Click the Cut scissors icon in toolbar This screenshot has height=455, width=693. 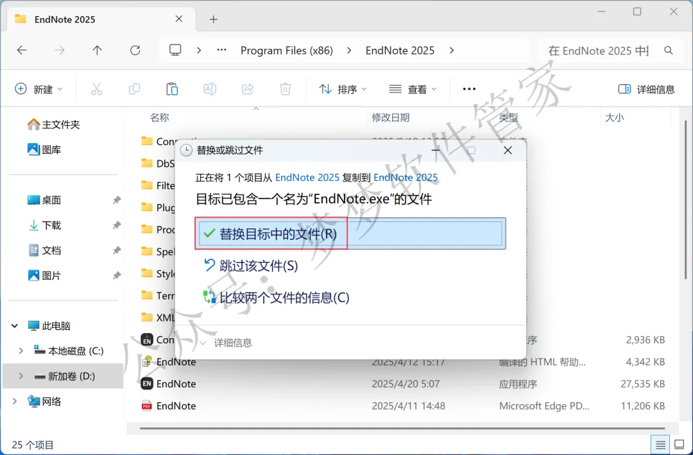(x=96, y=89)
